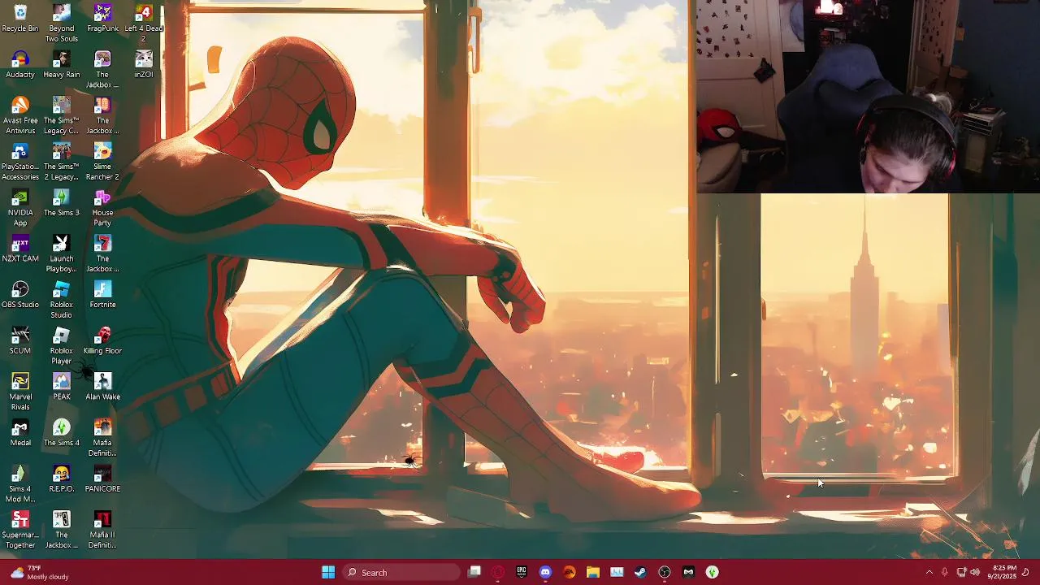Toggle the do not disturb moon icon
Image resolution: width=1040 pixels, height=585 pixels.
click(x=1025, y=572)
